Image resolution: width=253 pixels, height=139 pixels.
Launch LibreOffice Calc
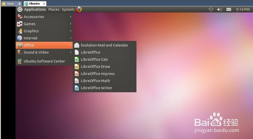point(105,59)
